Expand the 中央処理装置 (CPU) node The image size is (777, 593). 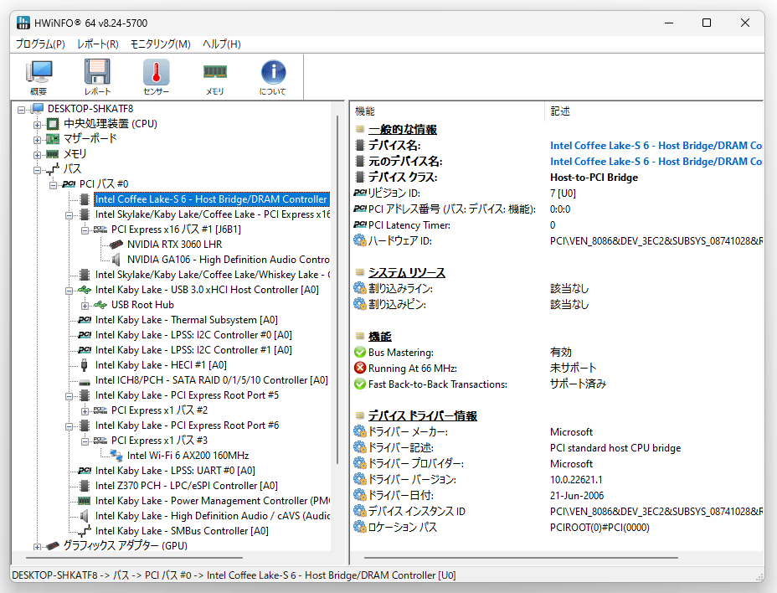[x=37, y=125]
